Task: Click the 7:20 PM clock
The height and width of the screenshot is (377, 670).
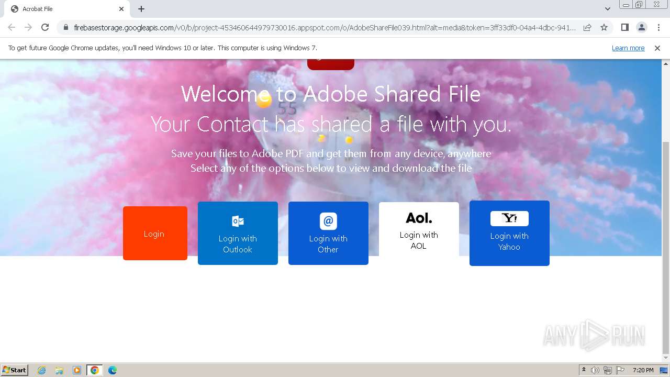Action: point(643,370)
